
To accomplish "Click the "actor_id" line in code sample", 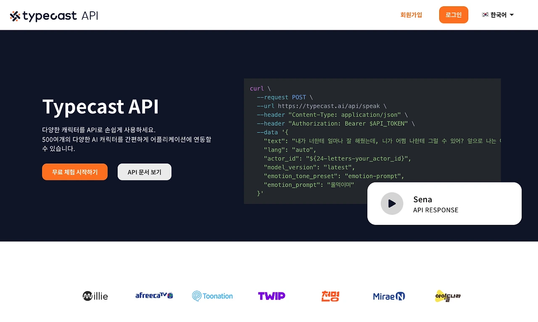I will click(337, 158).
